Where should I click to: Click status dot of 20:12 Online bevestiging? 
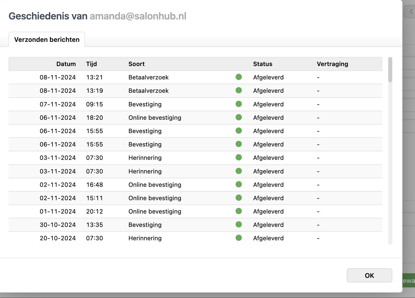pos(239,211)
